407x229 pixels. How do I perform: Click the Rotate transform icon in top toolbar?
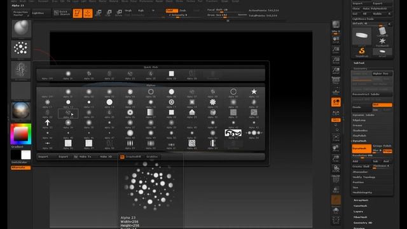pyautogui.click(x=119, y=13)
